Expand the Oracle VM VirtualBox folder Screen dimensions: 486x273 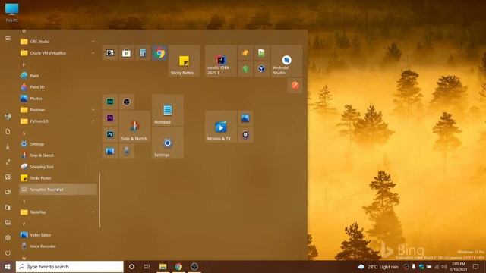point(58,53)
